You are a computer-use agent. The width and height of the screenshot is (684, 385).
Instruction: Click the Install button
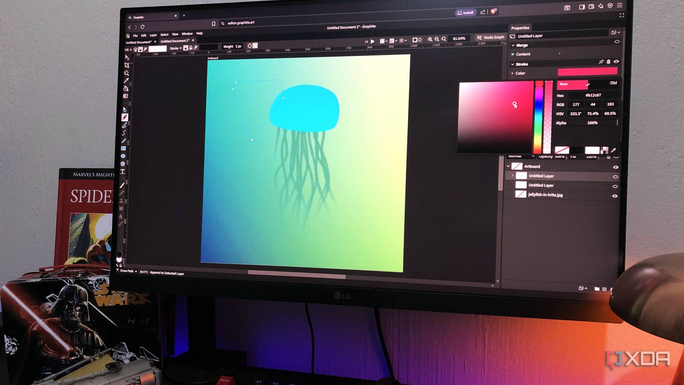click(465, 12)
